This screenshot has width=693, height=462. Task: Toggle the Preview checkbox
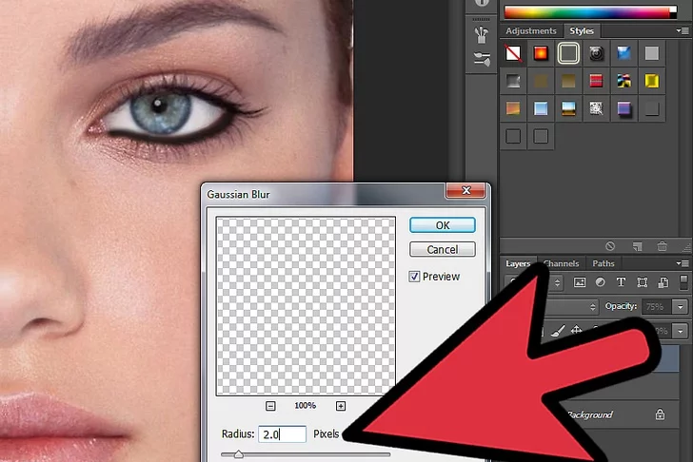pyautogui.click(x=415, y=277)
